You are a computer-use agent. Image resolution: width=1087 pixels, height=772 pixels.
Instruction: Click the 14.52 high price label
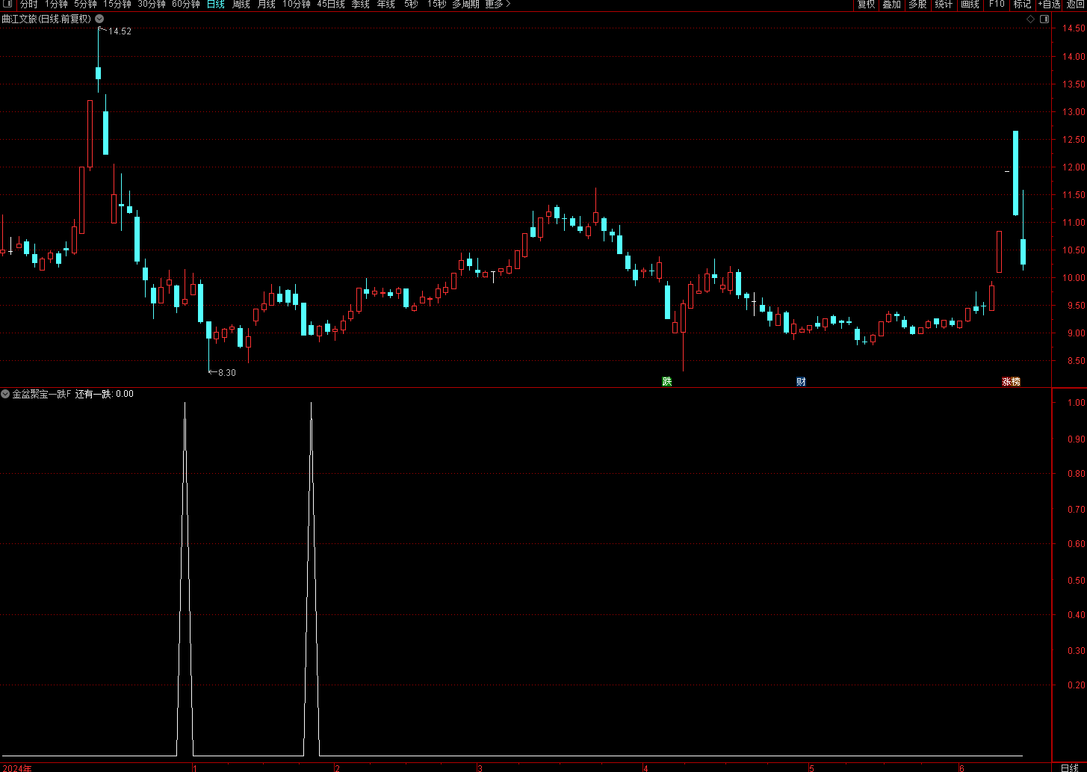(120, 31)
